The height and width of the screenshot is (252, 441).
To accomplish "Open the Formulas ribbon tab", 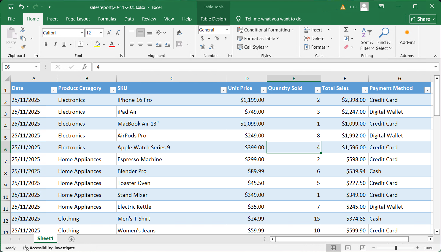I will tap(107, 19).
